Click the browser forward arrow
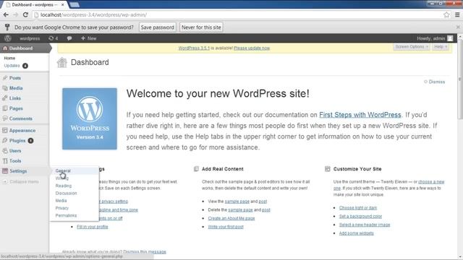 [16, 14]
